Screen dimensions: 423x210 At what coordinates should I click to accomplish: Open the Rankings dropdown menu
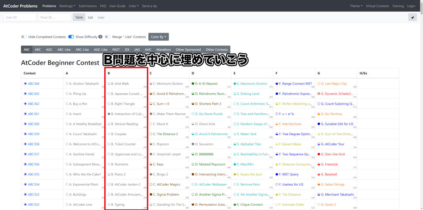[x=67, y=6]
